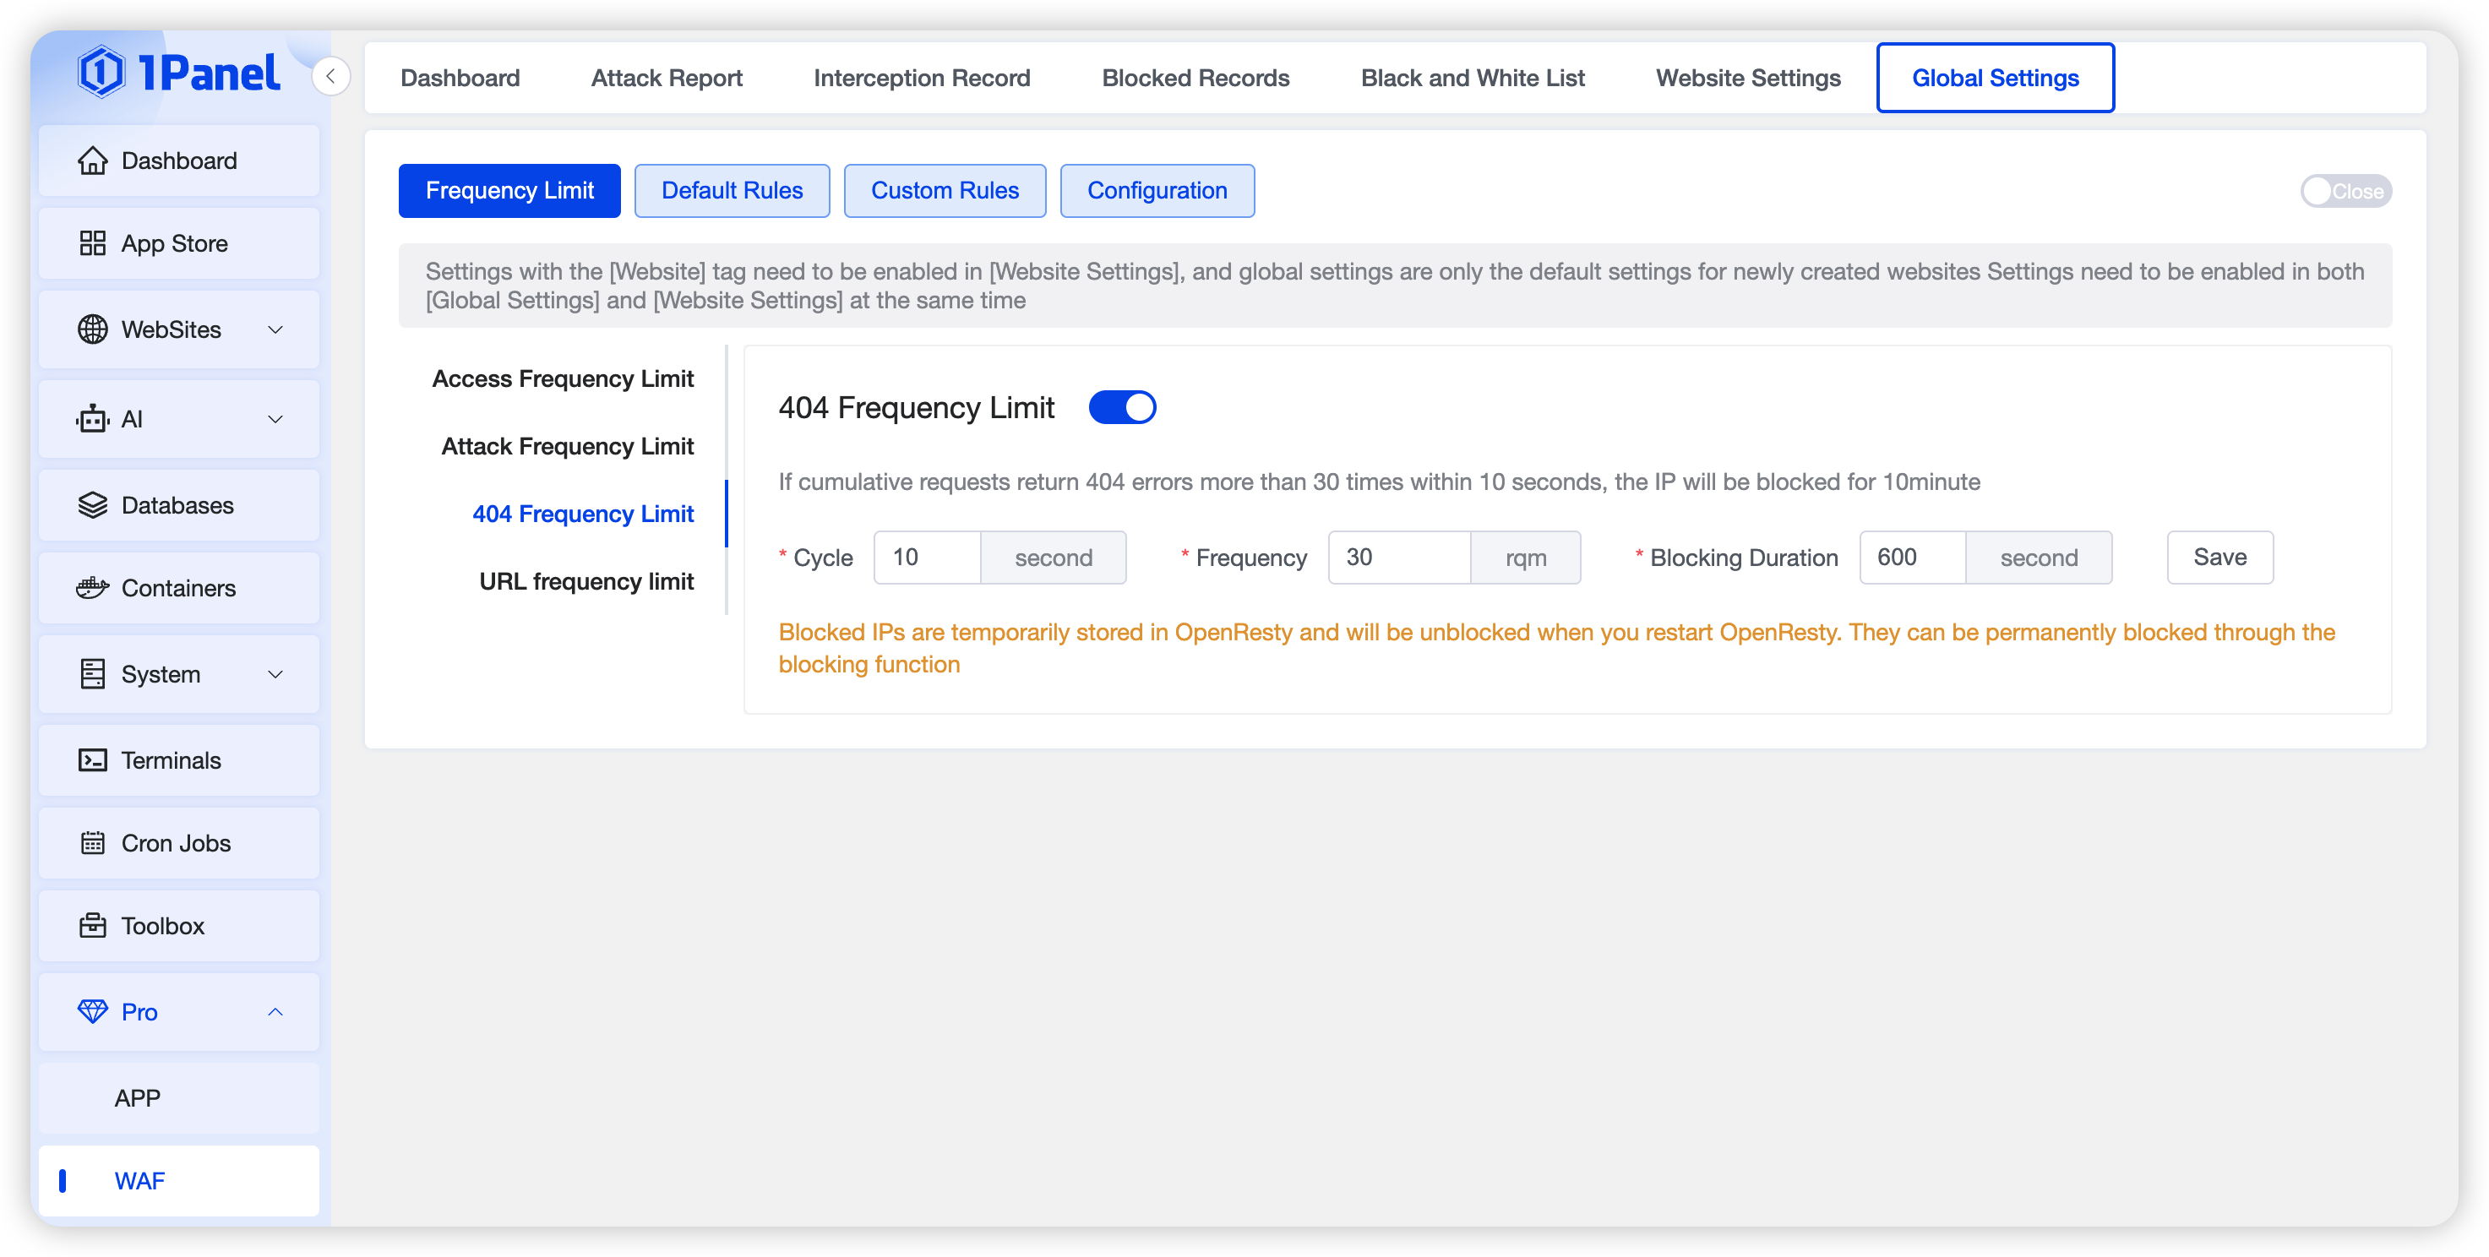Open the Custom Rules tab
The width and height of the screenshot is (2489, 1257).
944,191
